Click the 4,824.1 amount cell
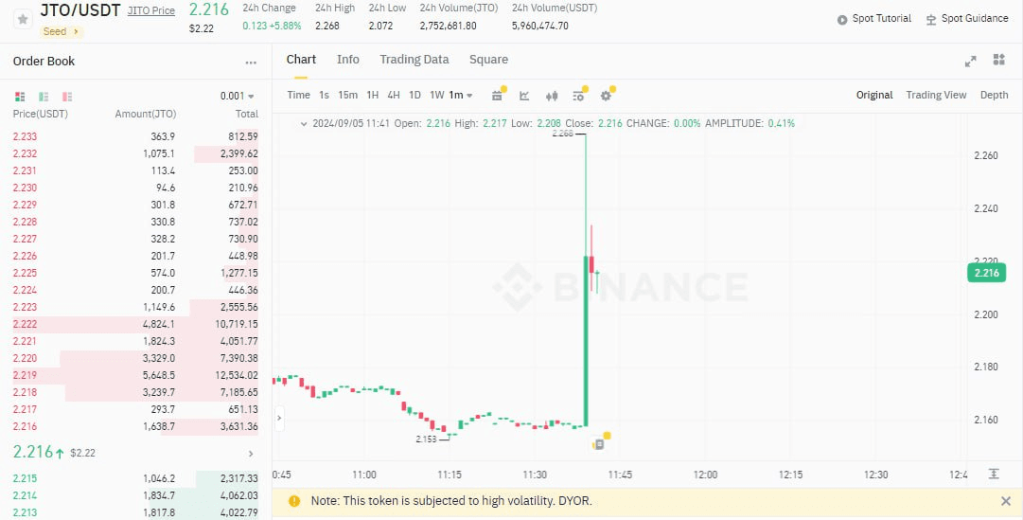 pos(159,325)
